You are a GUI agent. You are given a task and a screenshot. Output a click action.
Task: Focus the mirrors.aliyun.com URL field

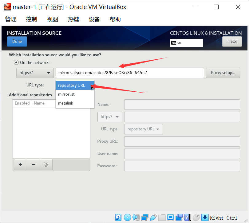130,73
